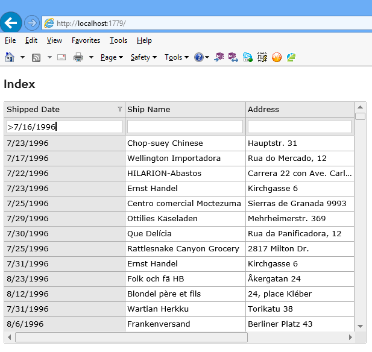Click the Shipped Date filter input box

(x=65, y=127)
